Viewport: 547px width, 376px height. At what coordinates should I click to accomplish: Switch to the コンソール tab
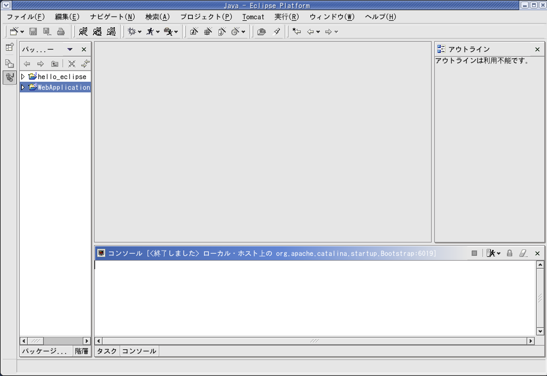139,351
